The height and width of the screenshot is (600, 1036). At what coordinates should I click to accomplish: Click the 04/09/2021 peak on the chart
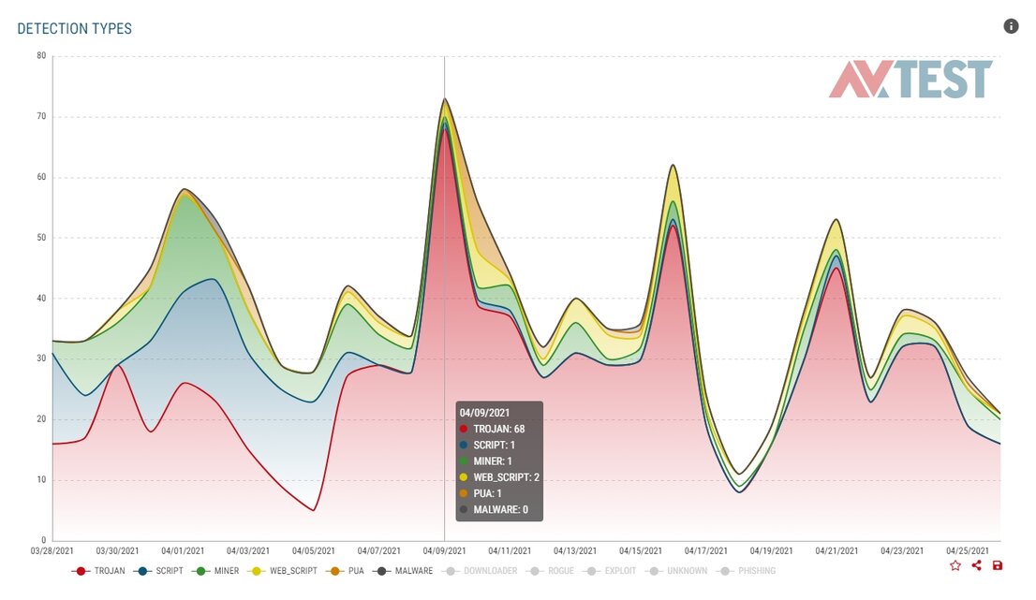(444, 98)
